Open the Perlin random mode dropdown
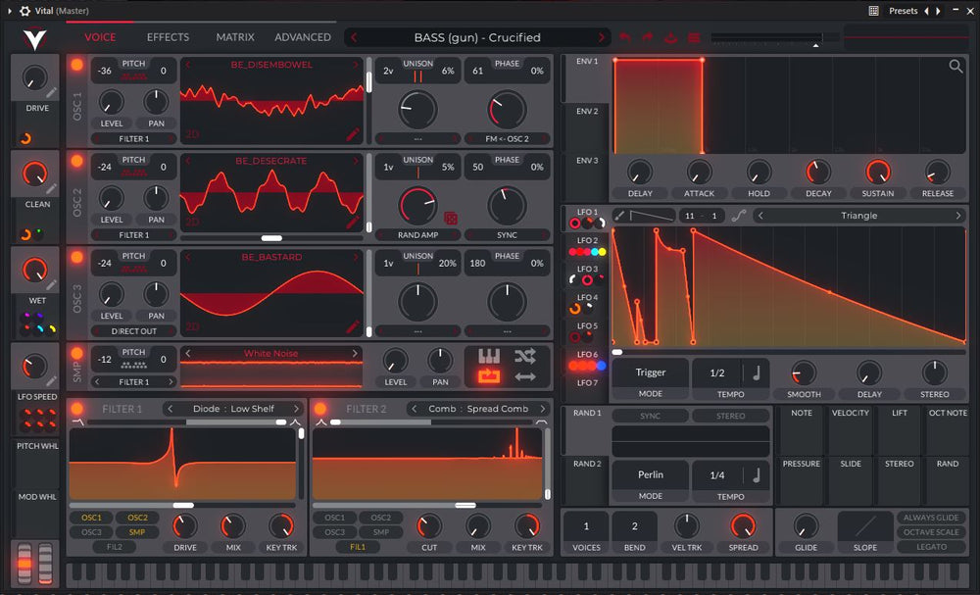The image size is (980, 595). [x=650, y=474]
